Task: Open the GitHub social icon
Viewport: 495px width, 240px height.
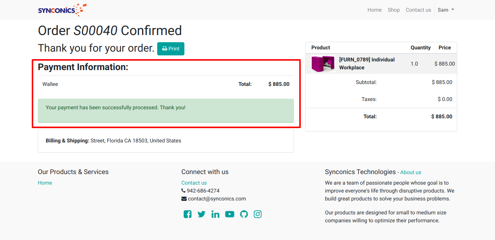Action: (244, 214)
